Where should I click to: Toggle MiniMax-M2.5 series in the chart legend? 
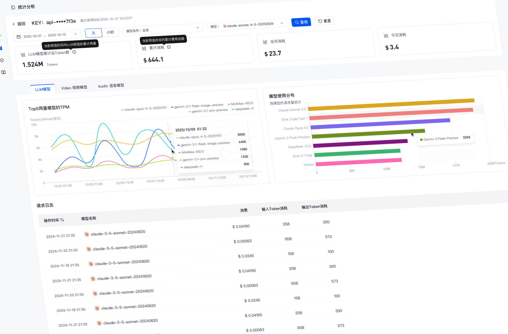coord(240,104)
